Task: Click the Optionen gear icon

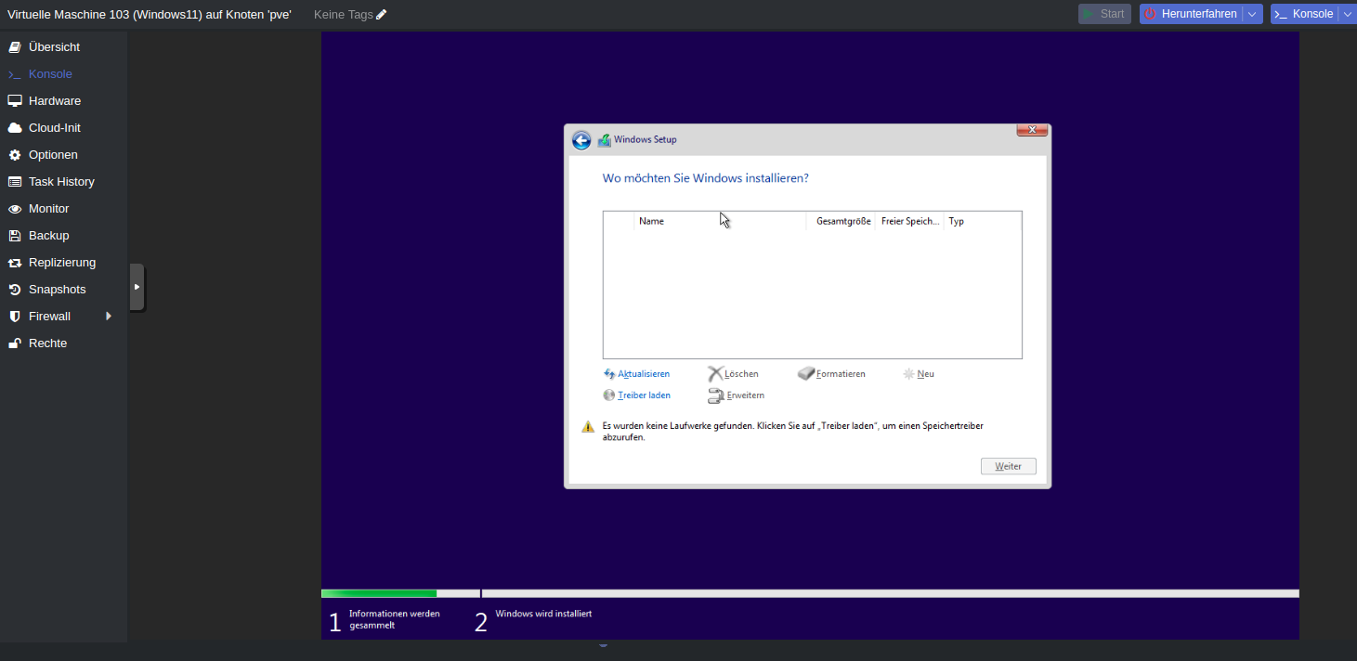Action: point(15,155)
